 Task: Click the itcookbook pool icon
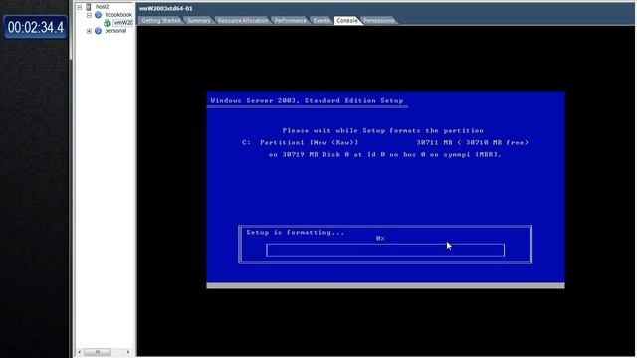[98, 15]
